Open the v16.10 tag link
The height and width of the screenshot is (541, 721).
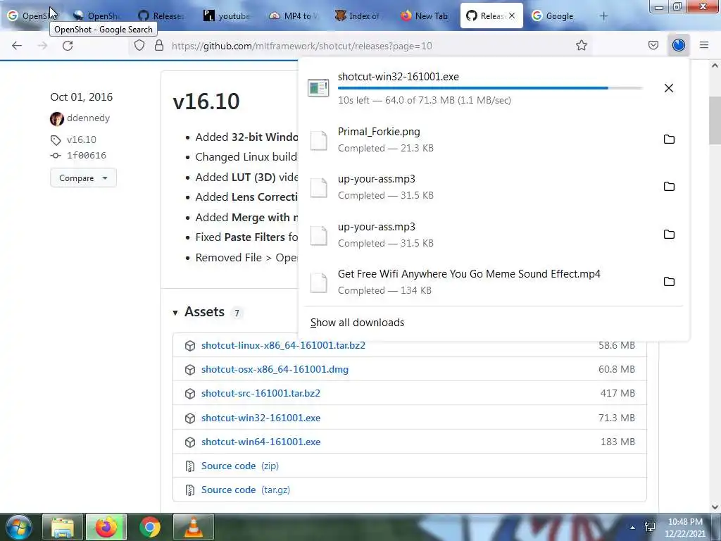pos(82,139)
